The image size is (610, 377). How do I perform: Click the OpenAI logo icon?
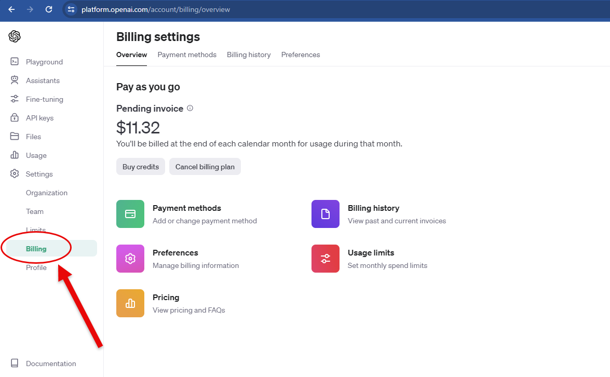click(15, 36)
